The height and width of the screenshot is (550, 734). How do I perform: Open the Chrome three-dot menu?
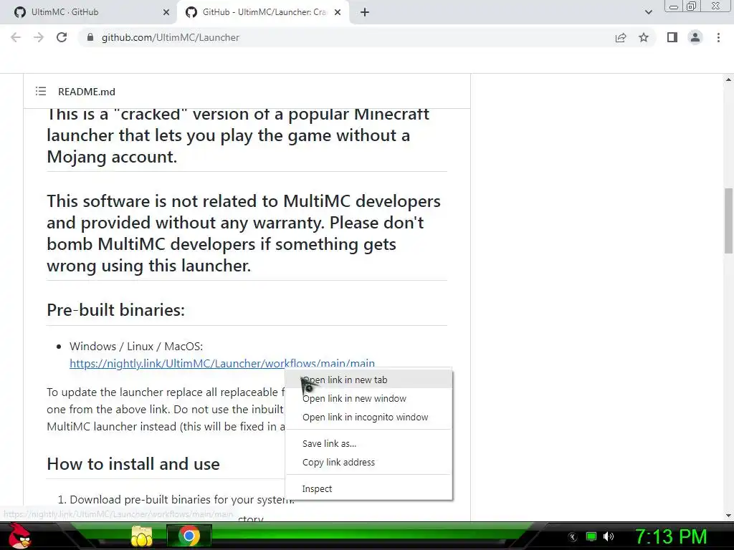718,37
